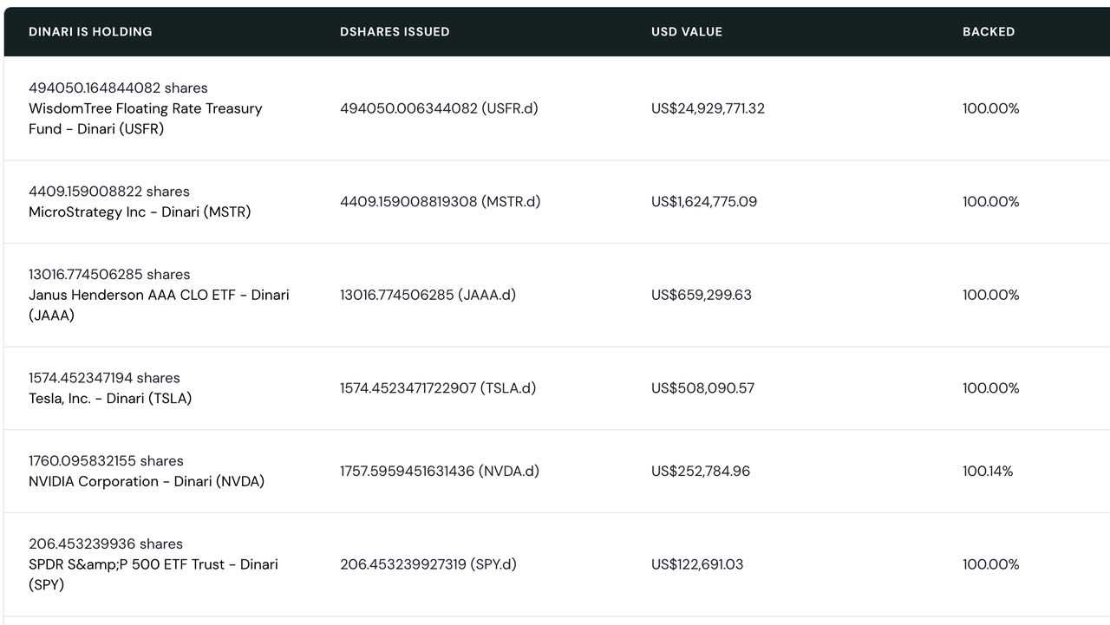The height and width of the screenshot is (625, 1110).
Task: Open the MicroStrategy Inc - Dinari (MSTR) entry
Action: click(140, 212)
